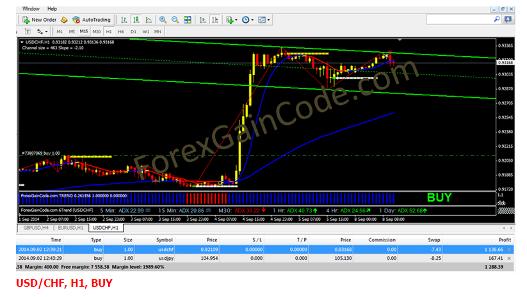Open the add indicators dropdown

(232, 20)
